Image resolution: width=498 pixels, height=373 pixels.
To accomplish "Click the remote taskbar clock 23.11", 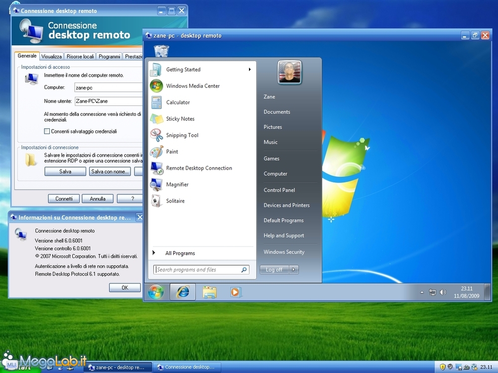I will [x=466, y=292].
